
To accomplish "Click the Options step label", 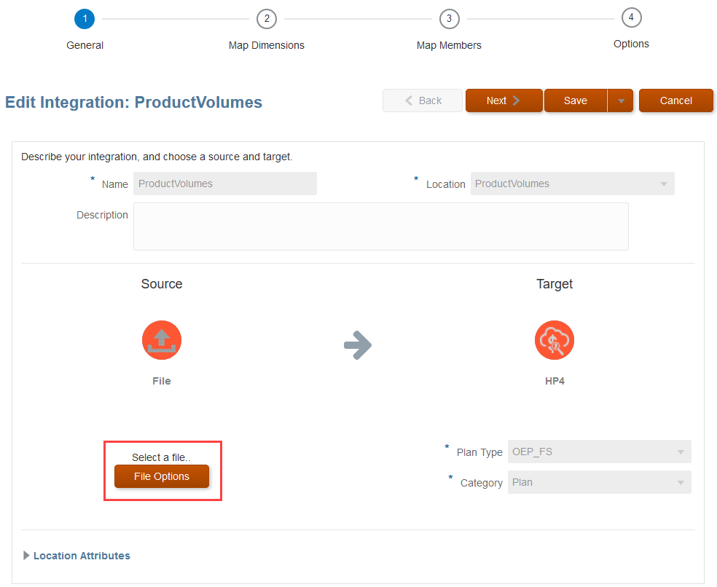I will 631,44.
